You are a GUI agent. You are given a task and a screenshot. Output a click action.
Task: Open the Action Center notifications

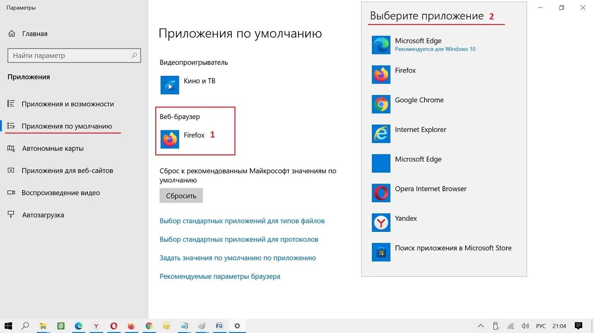(x=579, y=326)
